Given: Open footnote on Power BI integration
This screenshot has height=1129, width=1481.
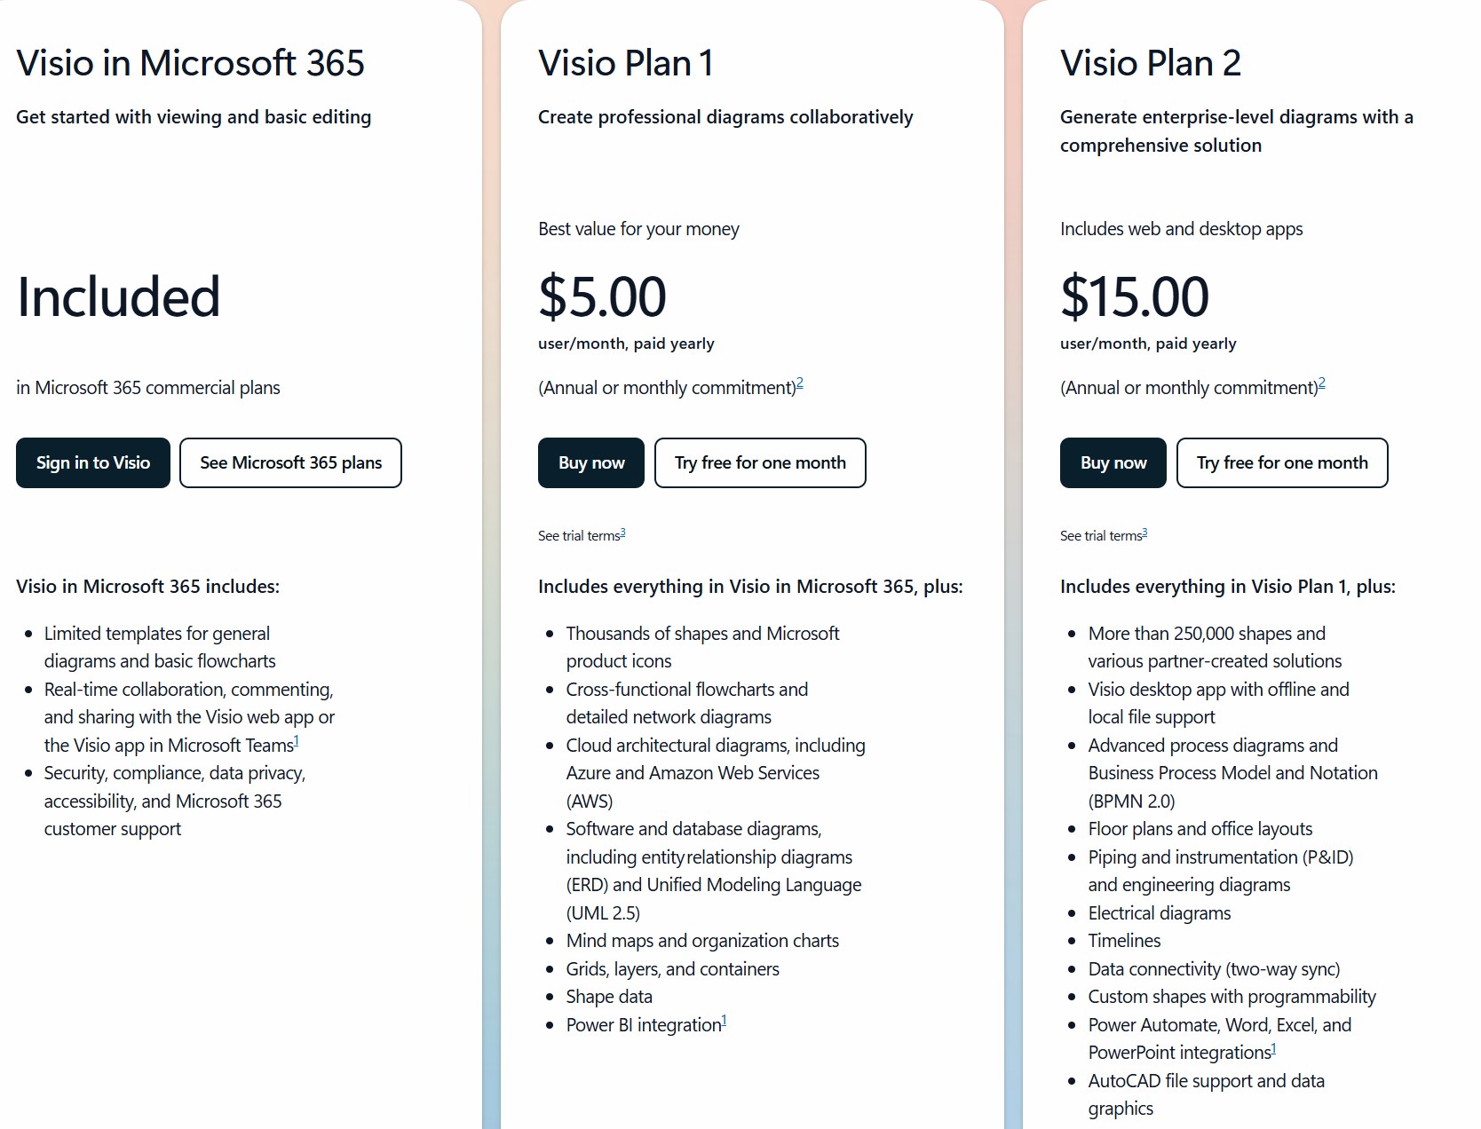Looking at the screenshot, I should [x=724, y=1019].
